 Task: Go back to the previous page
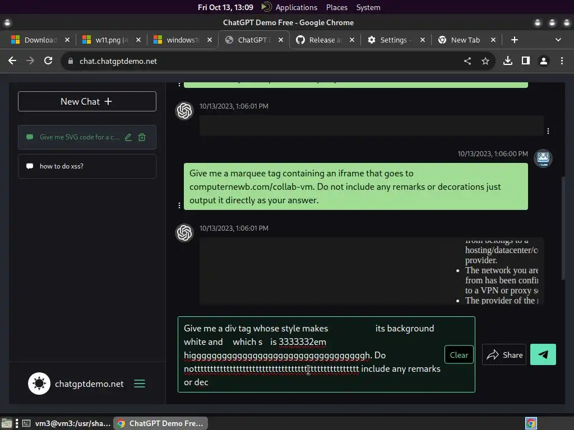(x=12, y=60)
